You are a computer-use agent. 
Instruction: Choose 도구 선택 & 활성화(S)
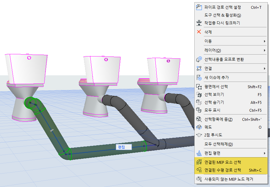click(223, 15)
